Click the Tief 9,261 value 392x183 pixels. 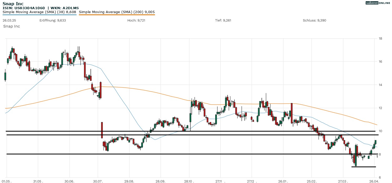[x=223, y=20]
